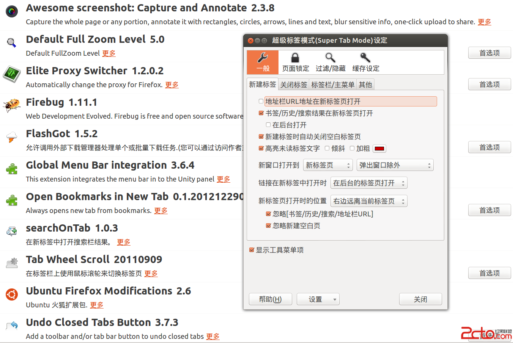Viewport: 513px width, 343px height.
Task: Open the 新标签页 dropdown for new windows
Action: coord(328,165)
